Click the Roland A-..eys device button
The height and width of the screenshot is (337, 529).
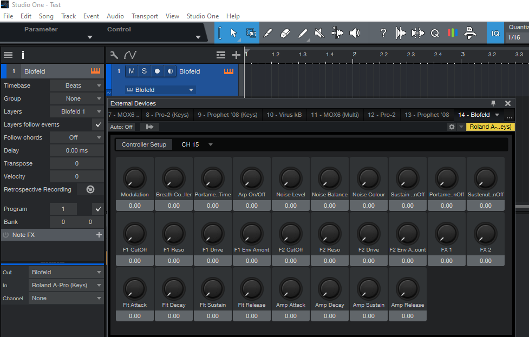coord(490,127)
